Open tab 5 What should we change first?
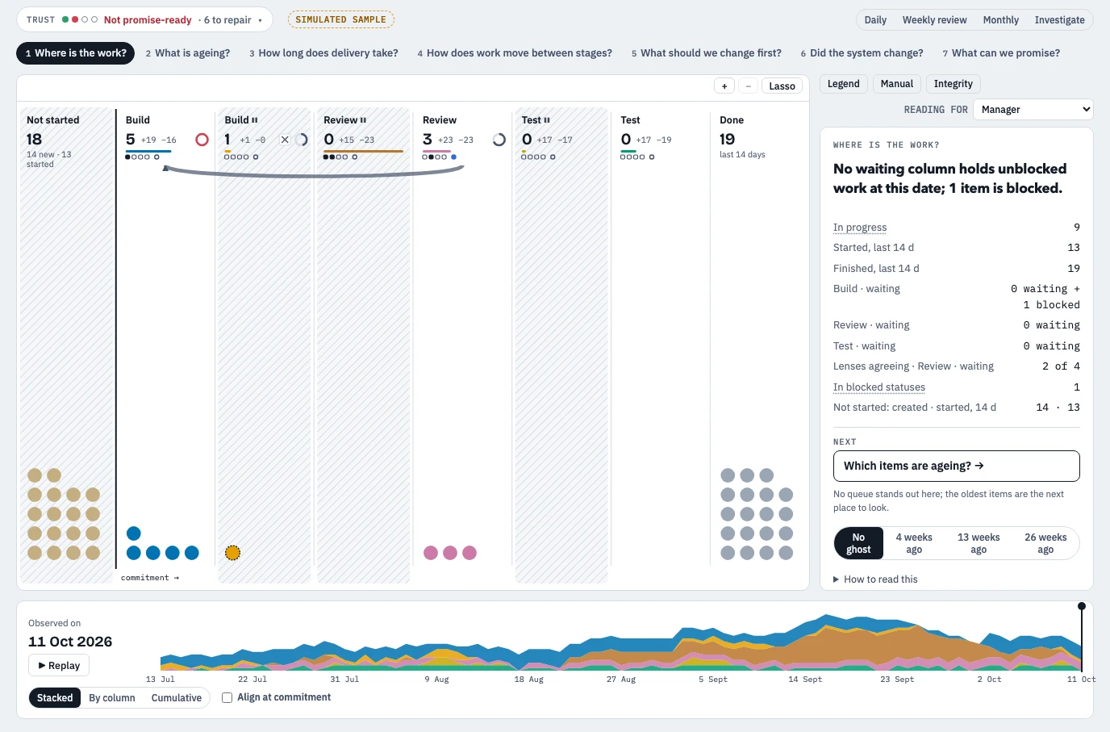Viewport: 1110px width, 732px height. point(707,53)
